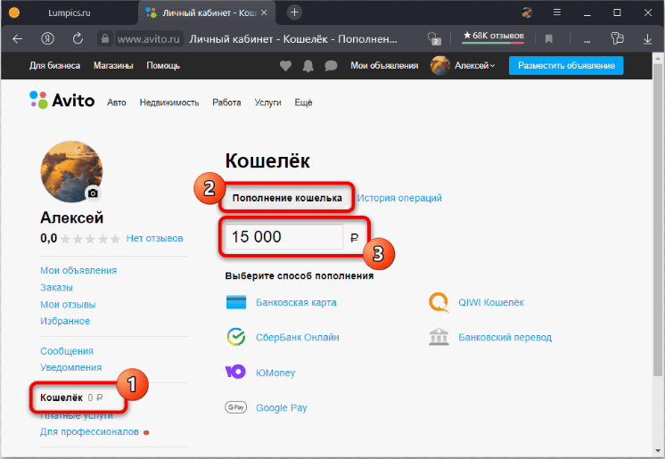
Task: Switch to the Lumpics.ru tab
Action: 70,12
